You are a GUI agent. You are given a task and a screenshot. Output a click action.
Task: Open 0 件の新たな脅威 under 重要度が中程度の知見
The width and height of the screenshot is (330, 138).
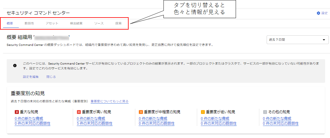pyautogui.click(x=153, y=119)
